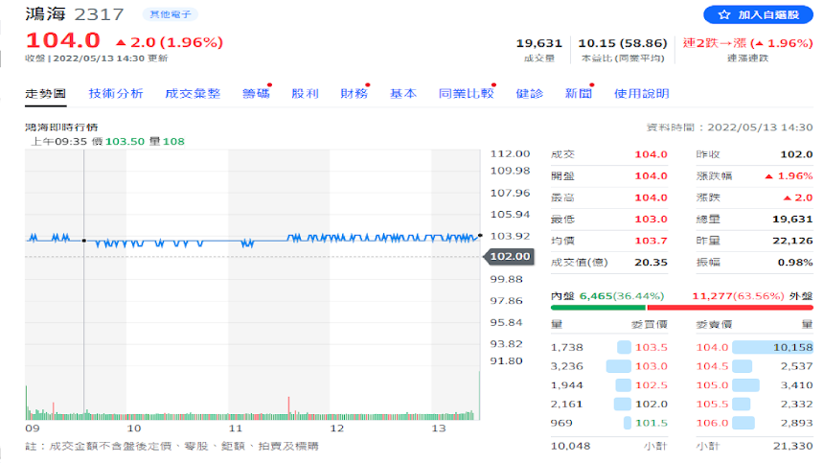Click bid subtotal 10,048
The height and width of the screenshot is (463, 823).
click(x=570, y=446)
